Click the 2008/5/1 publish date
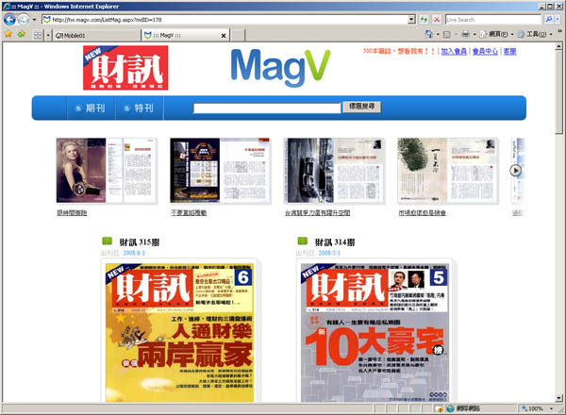The height and width of the screenshot is (415, 566). (329, 253)
